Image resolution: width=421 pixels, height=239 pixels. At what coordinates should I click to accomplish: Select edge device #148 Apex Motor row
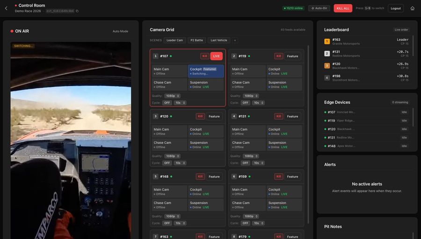(366, 146)
